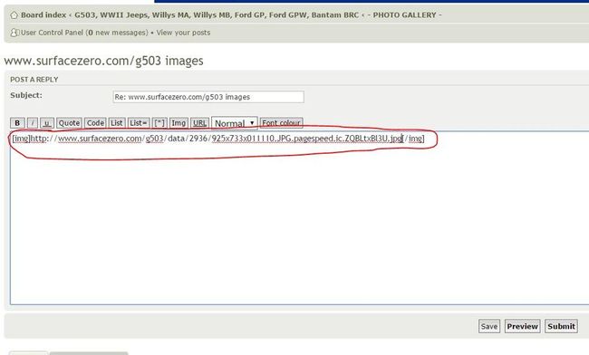Insert Quote BBCode tag
The height and width of the screenshot is (355, 589).
coord(69,123)
